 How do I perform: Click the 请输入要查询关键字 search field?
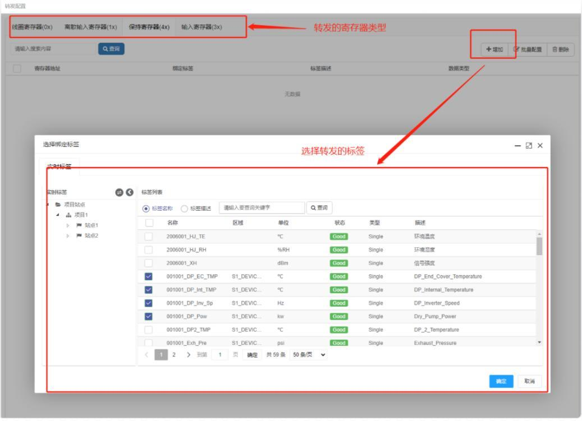(x=261, y=208)
